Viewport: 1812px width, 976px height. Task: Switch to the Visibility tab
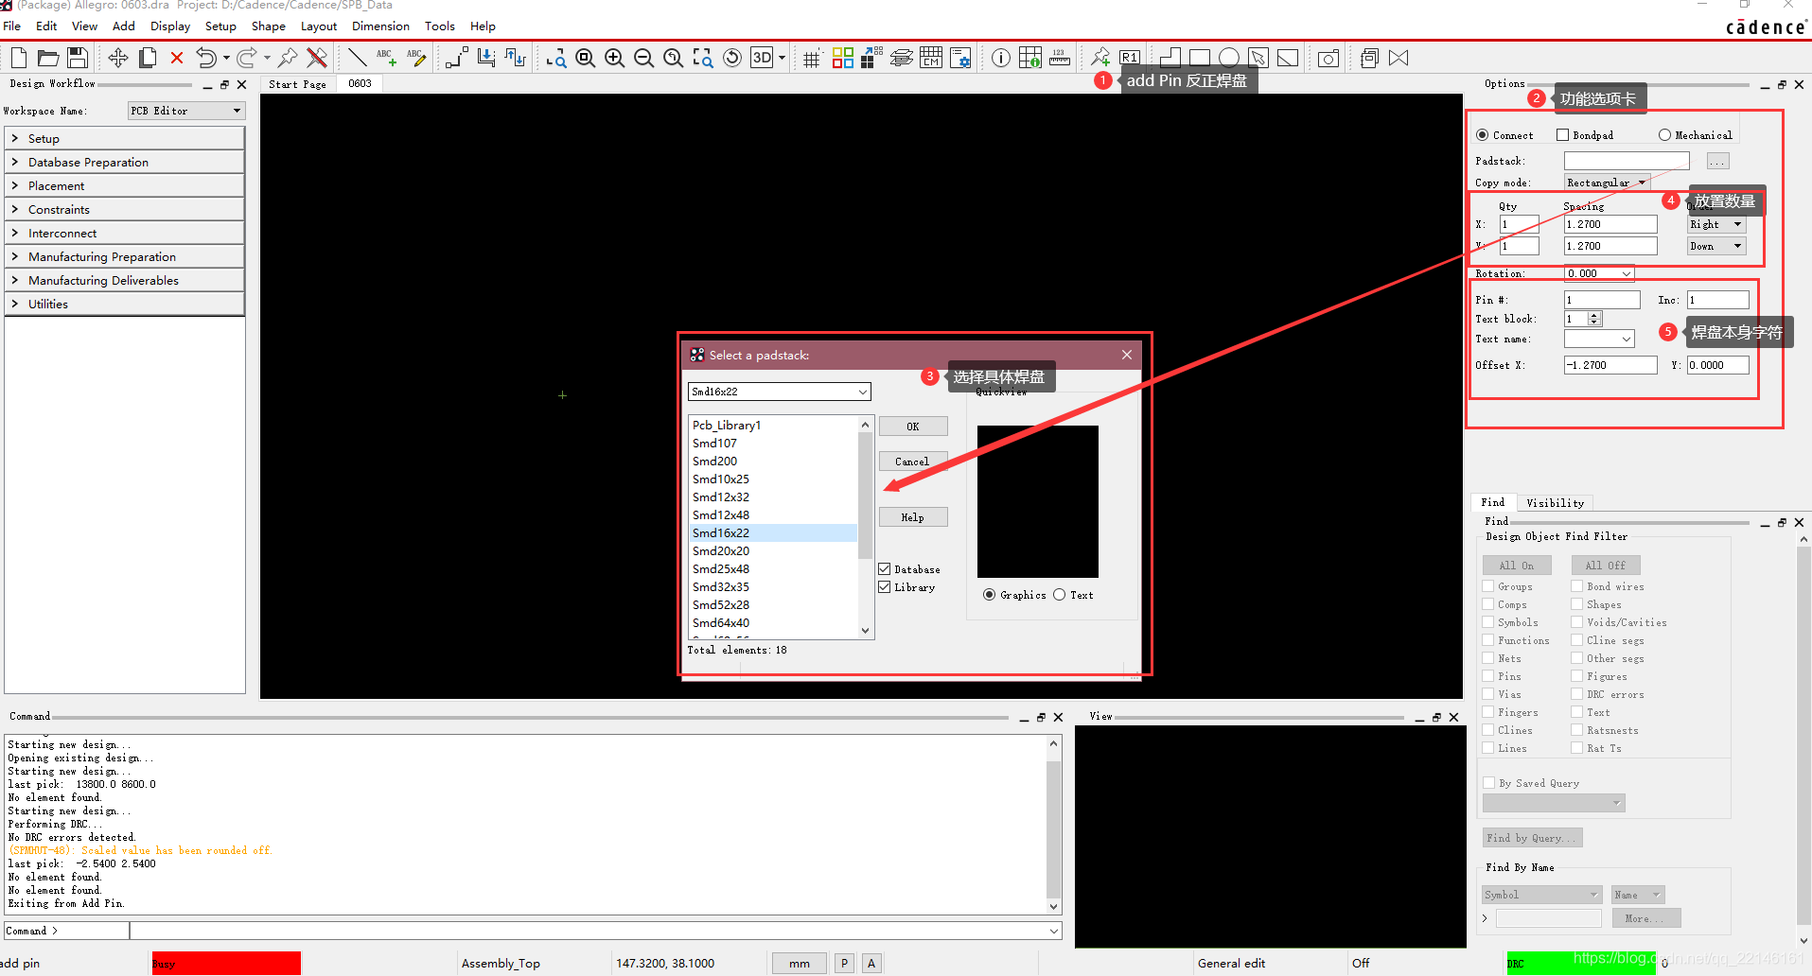point(1554,503)
